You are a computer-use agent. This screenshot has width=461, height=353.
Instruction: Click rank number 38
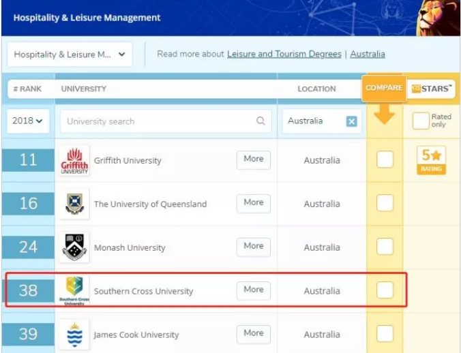[28, 290]
